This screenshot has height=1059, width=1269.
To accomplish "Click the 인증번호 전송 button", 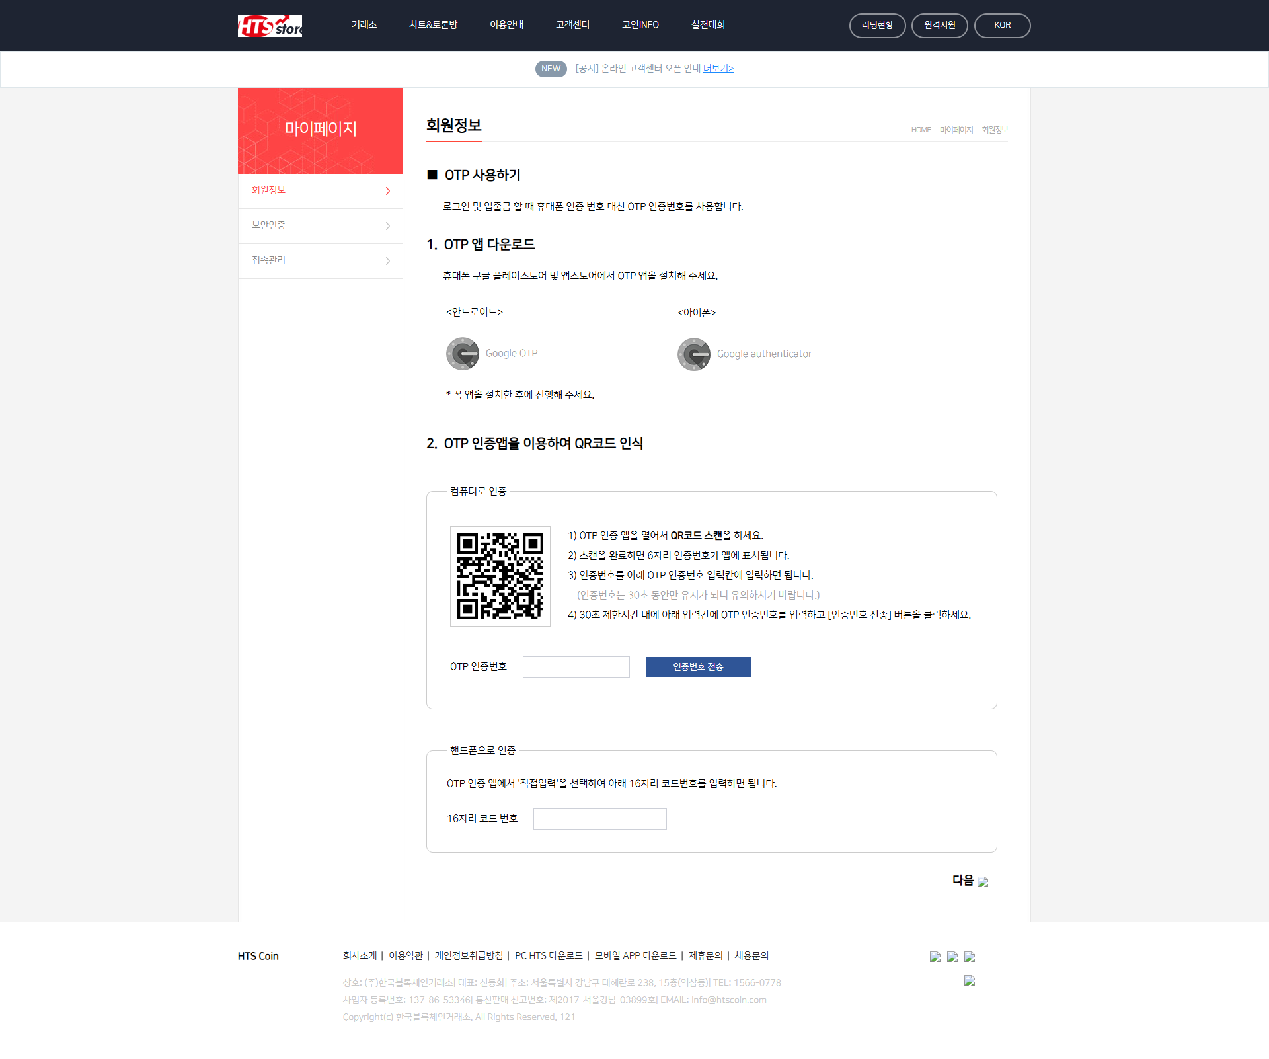I will [698, 666].
